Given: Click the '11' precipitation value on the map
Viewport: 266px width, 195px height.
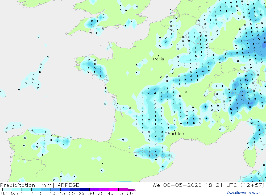Looking at the screenshot, I should (x=249, y=103).
